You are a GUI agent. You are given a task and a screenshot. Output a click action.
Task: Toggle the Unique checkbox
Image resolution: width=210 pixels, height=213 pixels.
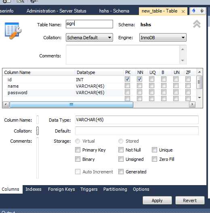point(154,150)
